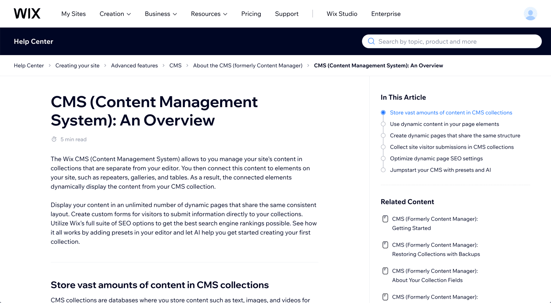Screen dimensions: 551x303
Task: Expand the Creation dropdown menu
Action: coord(115,14)
